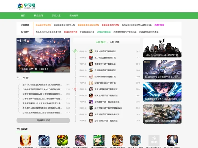Open the 圣境之塔 game icon
This screenshot has height=148, width=198.
[91, 51]
